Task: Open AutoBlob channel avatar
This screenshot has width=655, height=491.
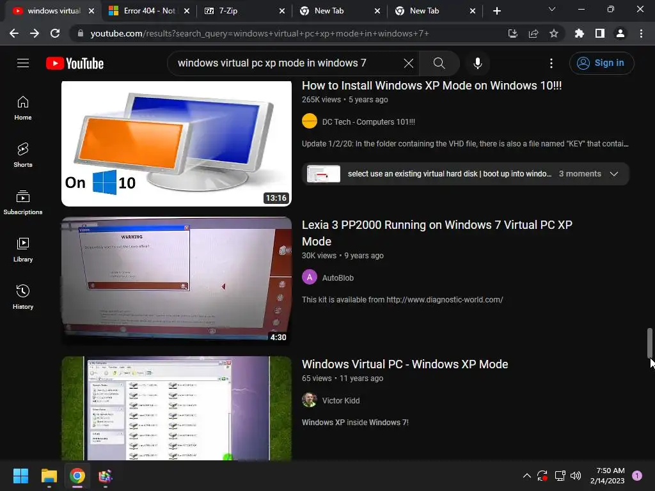Action: [310, 277]
